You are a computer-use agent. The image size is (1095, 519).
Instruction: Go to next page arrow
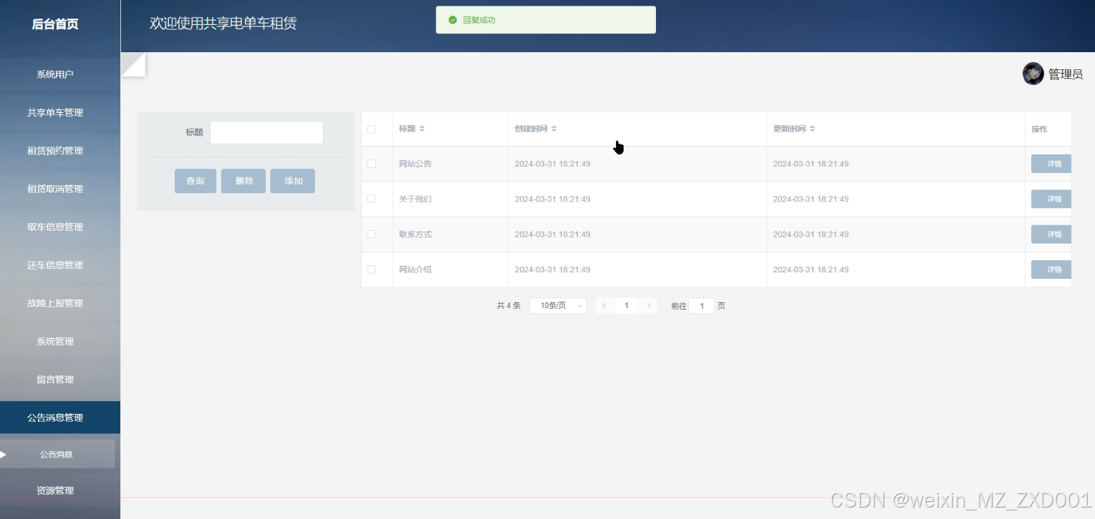[x=649, y=306]
